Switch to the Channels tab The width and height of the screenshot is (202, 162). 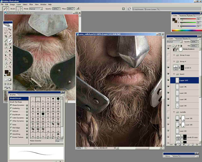click(x=179, y=39)
